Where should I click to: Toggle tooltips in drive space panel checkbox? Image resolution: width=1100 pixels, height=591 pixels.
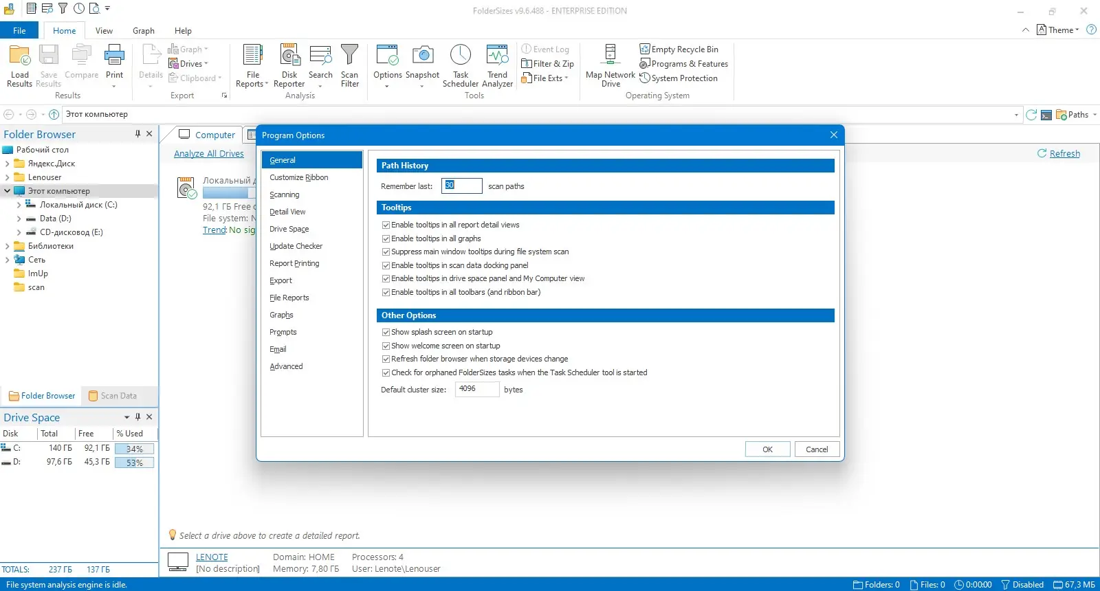coord(386,279)
